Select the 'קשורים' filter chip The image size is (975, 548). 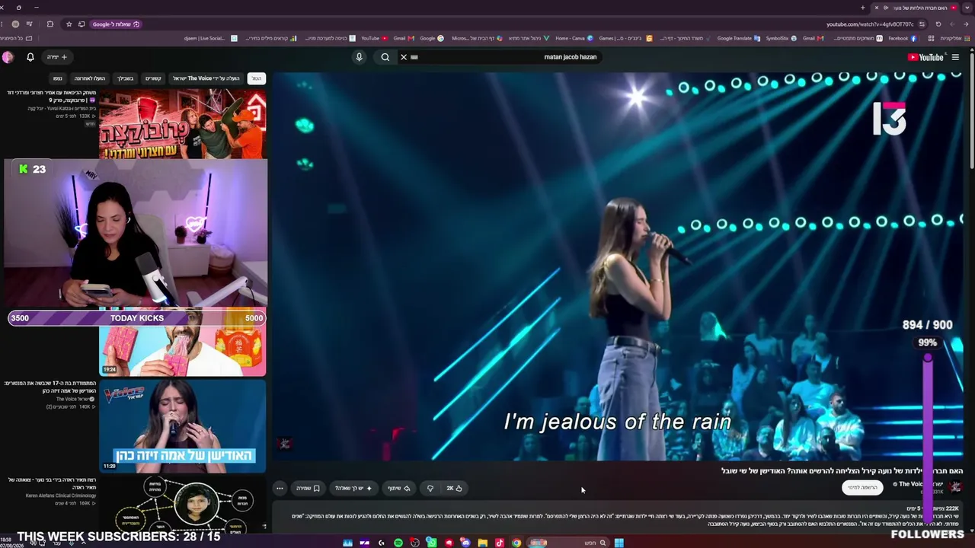tap(153, 78)
